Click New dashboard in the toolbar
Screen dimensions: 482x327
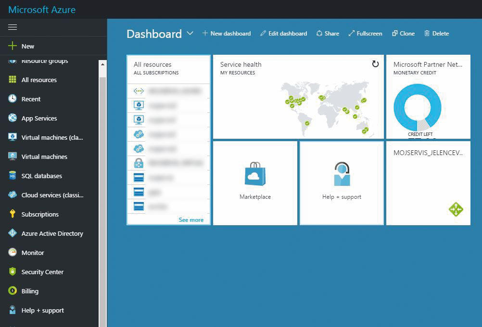[227, 34]
